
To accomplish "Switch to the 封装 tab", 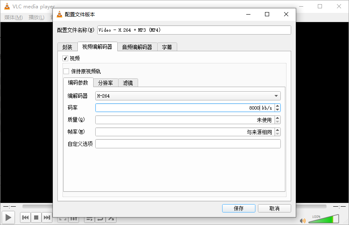I will point(67,47).
